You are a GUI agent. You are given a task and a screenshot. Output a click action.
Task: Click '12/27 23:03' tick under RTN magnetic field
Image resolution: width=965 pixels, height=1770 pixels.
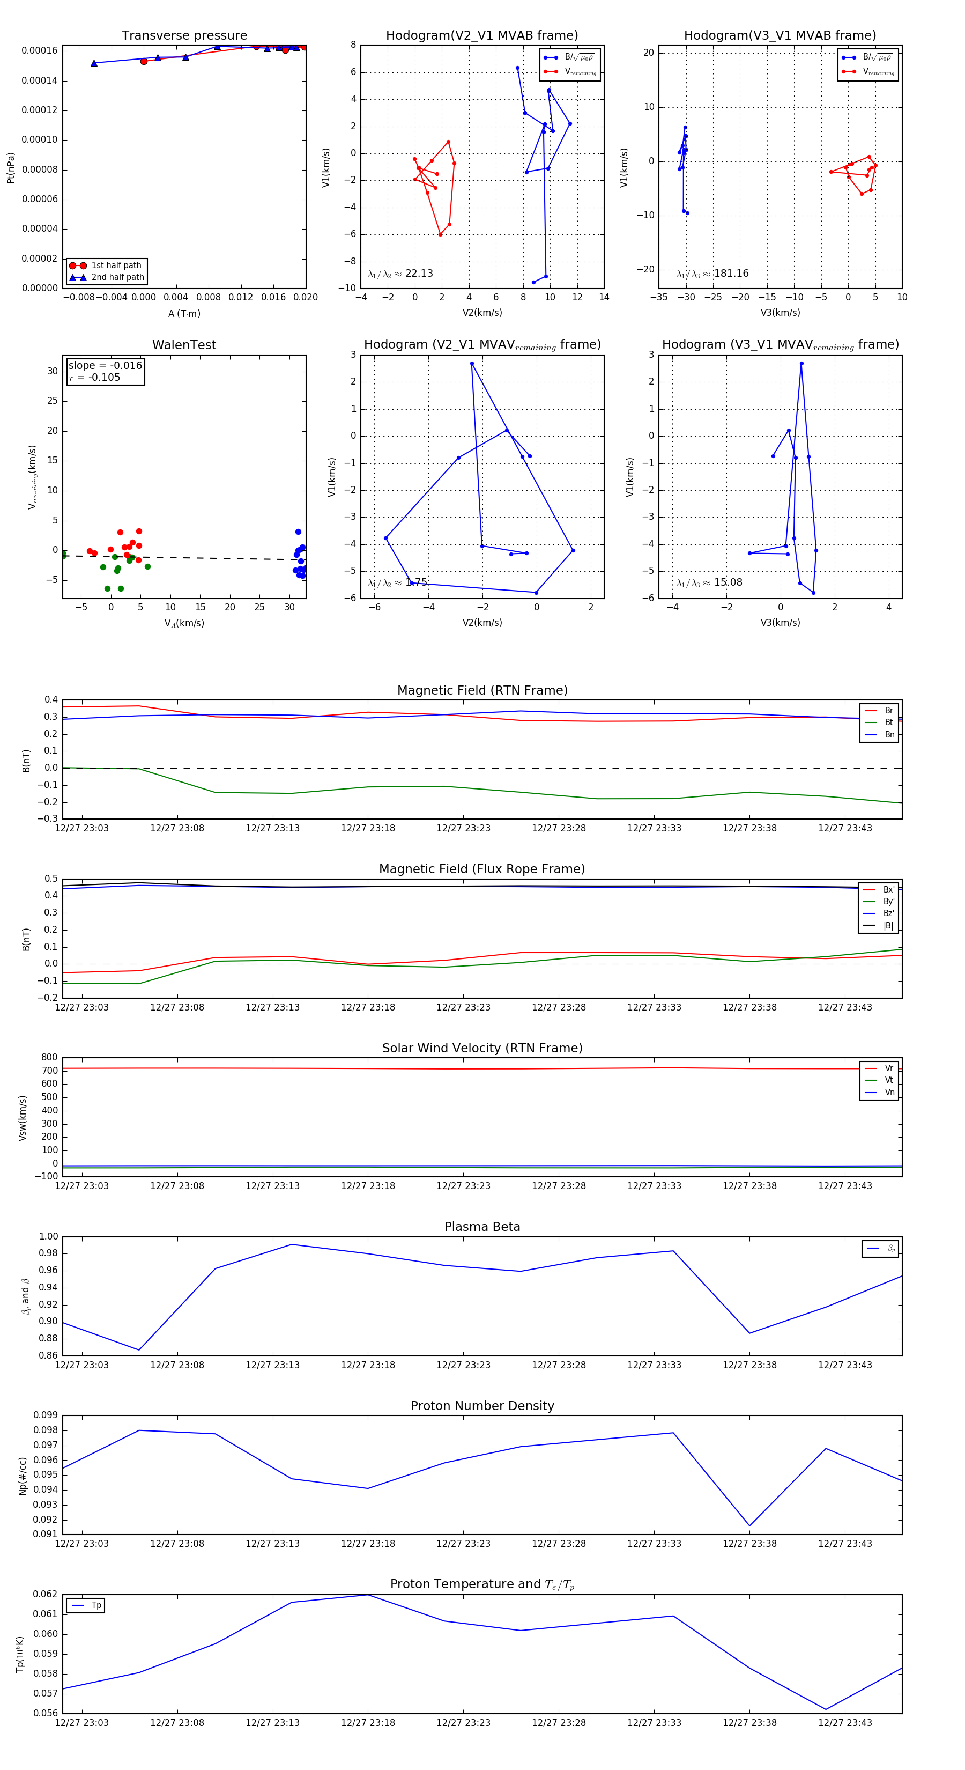point(81,828)
